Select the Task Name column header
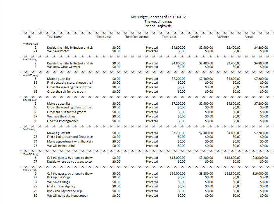Viewport: 274px width, 204px height. (55, 37)
